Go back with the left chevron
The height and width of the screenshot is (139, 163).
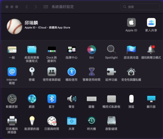(x=27, y=7)
